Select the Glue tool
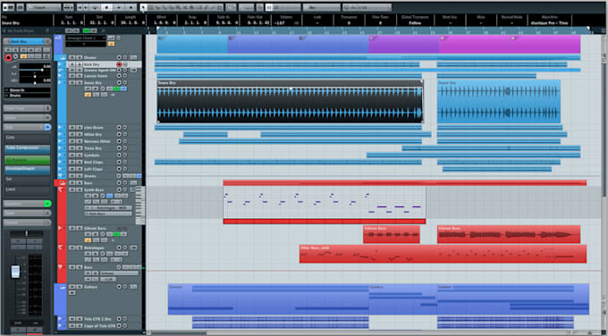The height and width of the screenshot is (336, 608). coord(165,7)
